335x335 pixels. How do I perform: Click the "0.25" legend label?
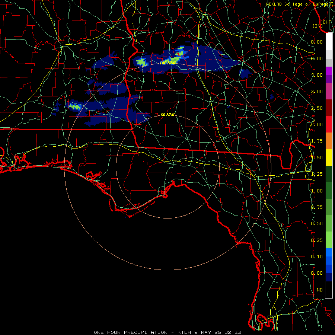click(317, 240)
